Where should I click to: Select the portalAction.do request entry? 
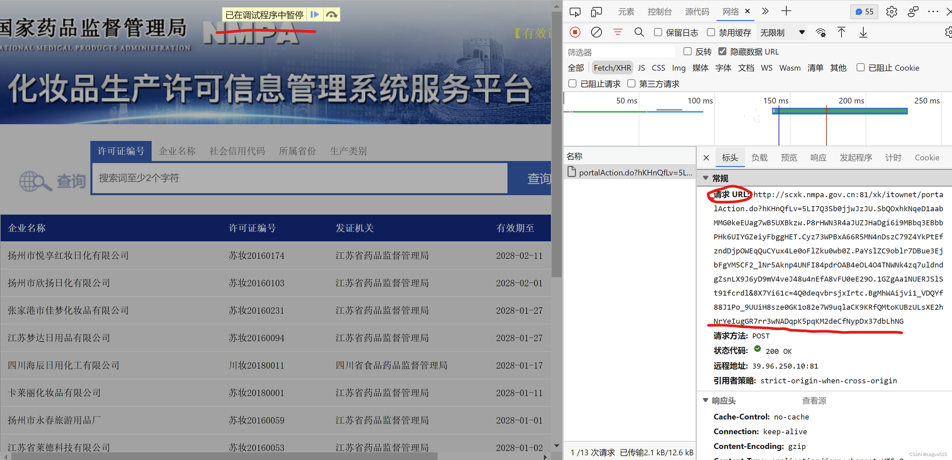coord(635,172)
